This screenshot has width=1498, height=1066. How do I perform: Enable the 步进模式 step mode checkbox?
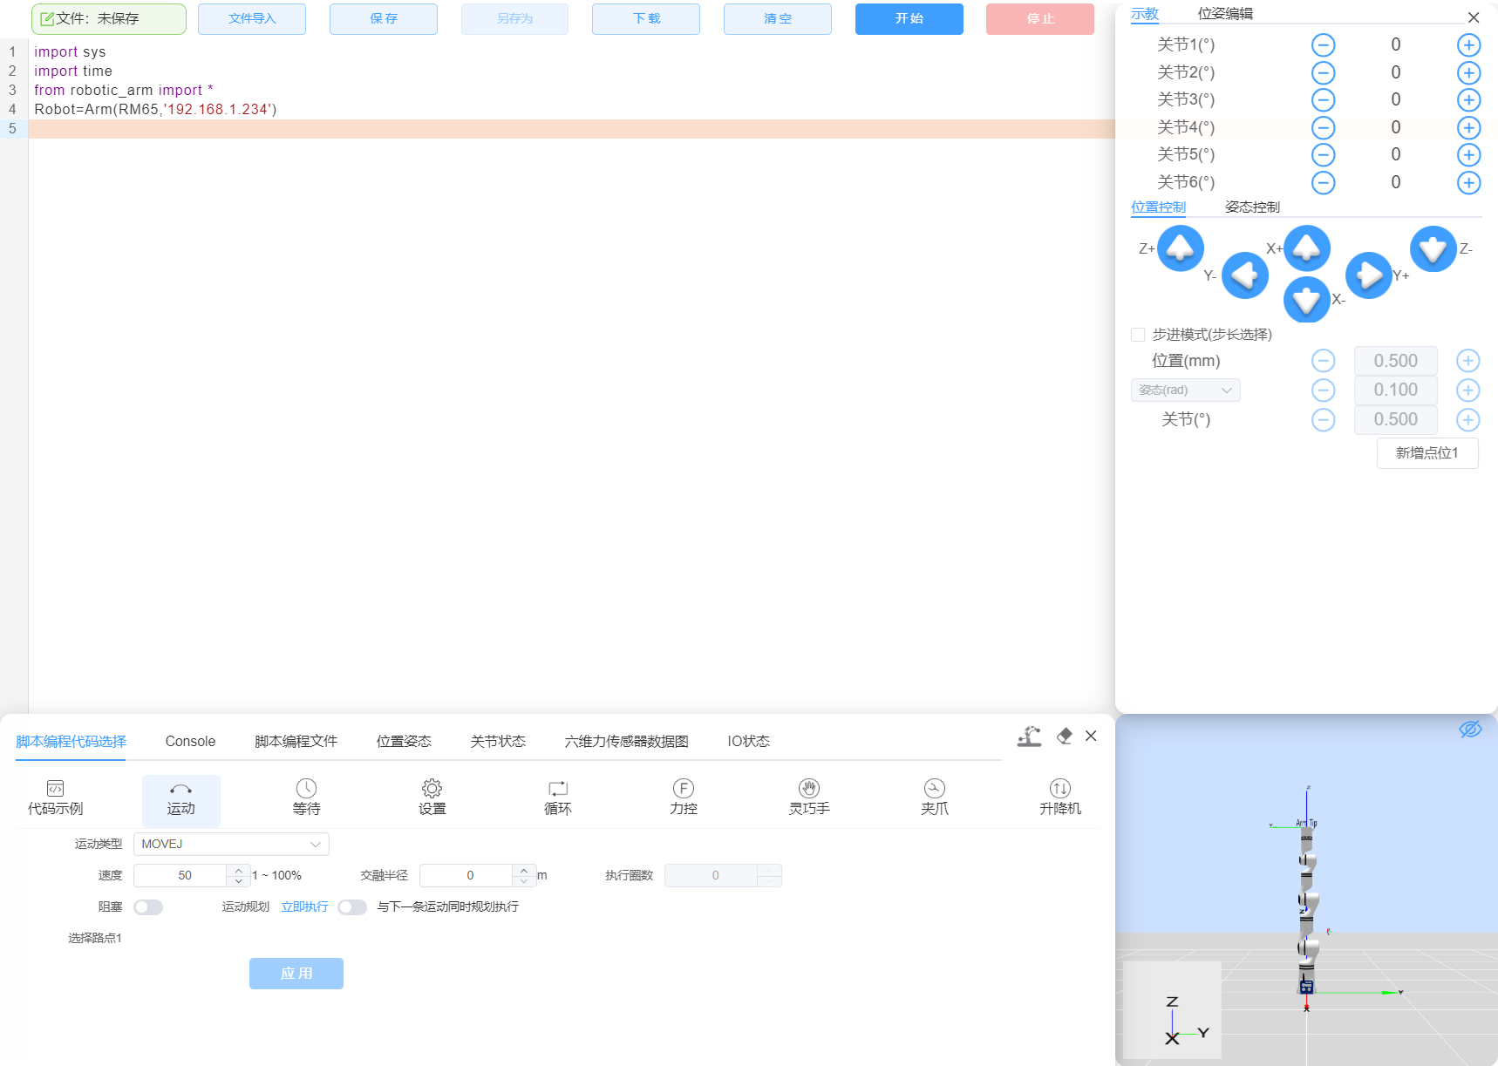(x=1138, y=334)
